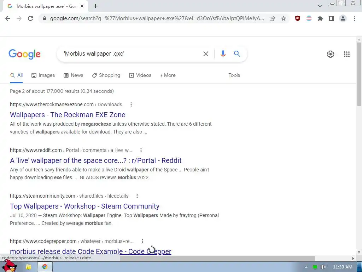Click the Chrome taskbar button
This screenshot has width=362, height=272.
click(x=45, y=267)
